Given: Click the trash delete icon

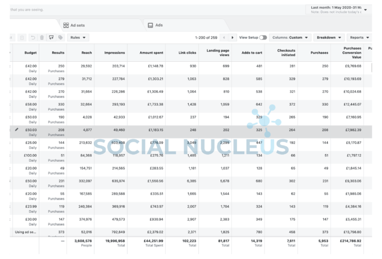Looking at the screenshot, I should tap(42, 37).
